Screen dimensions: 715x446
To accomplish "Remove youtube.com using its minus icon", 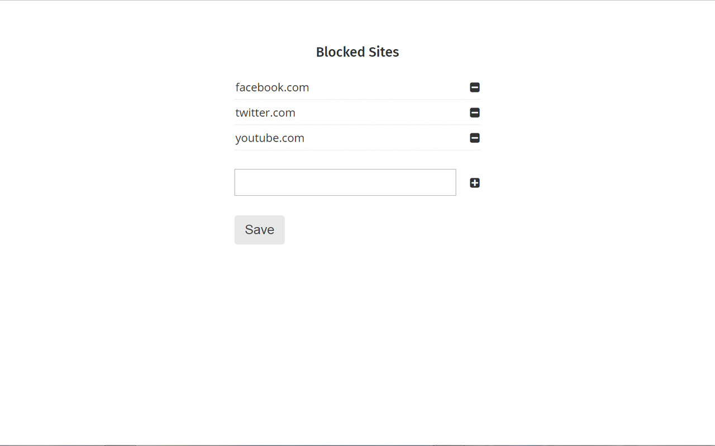I will [x=475, y=138].
